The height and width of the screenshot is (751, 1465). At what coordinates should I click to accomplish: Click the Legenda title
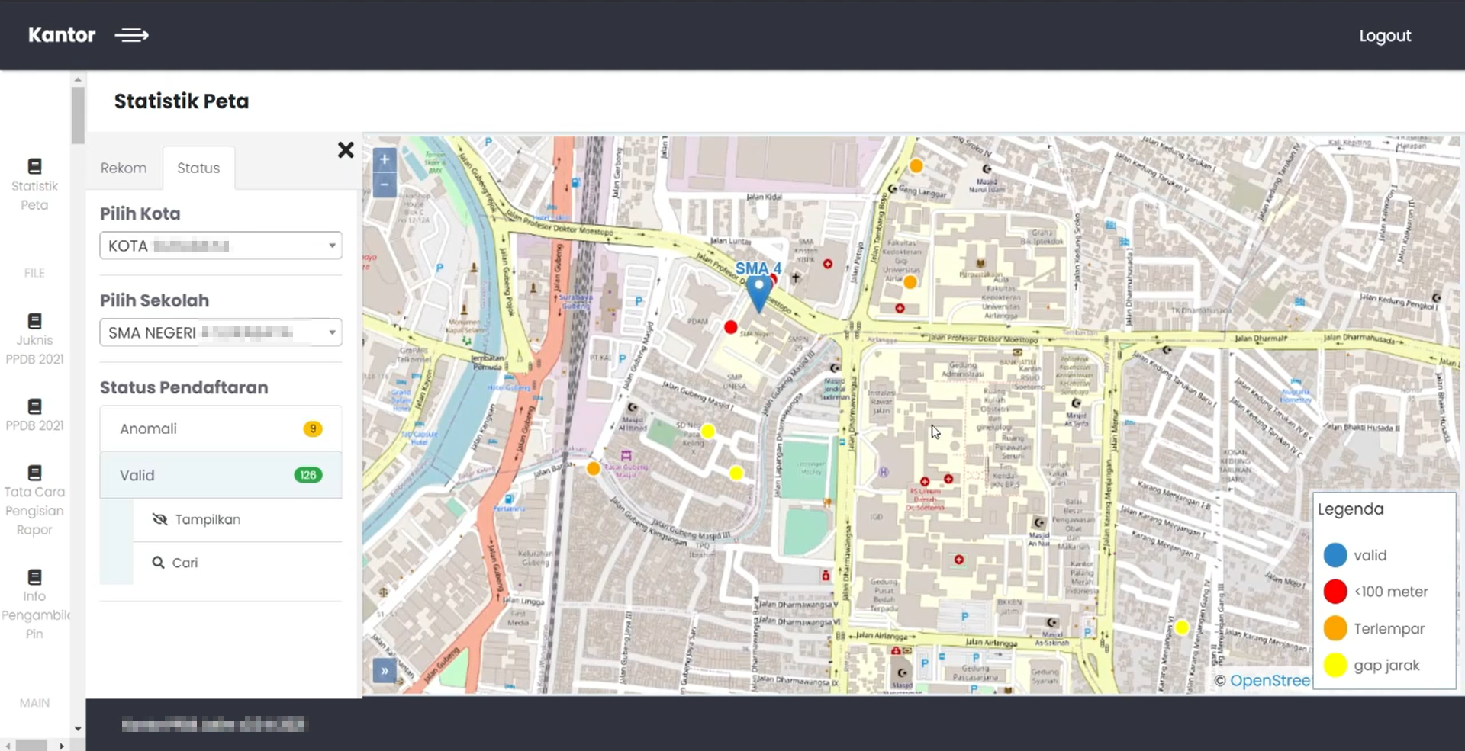[x=1350, y=509]
